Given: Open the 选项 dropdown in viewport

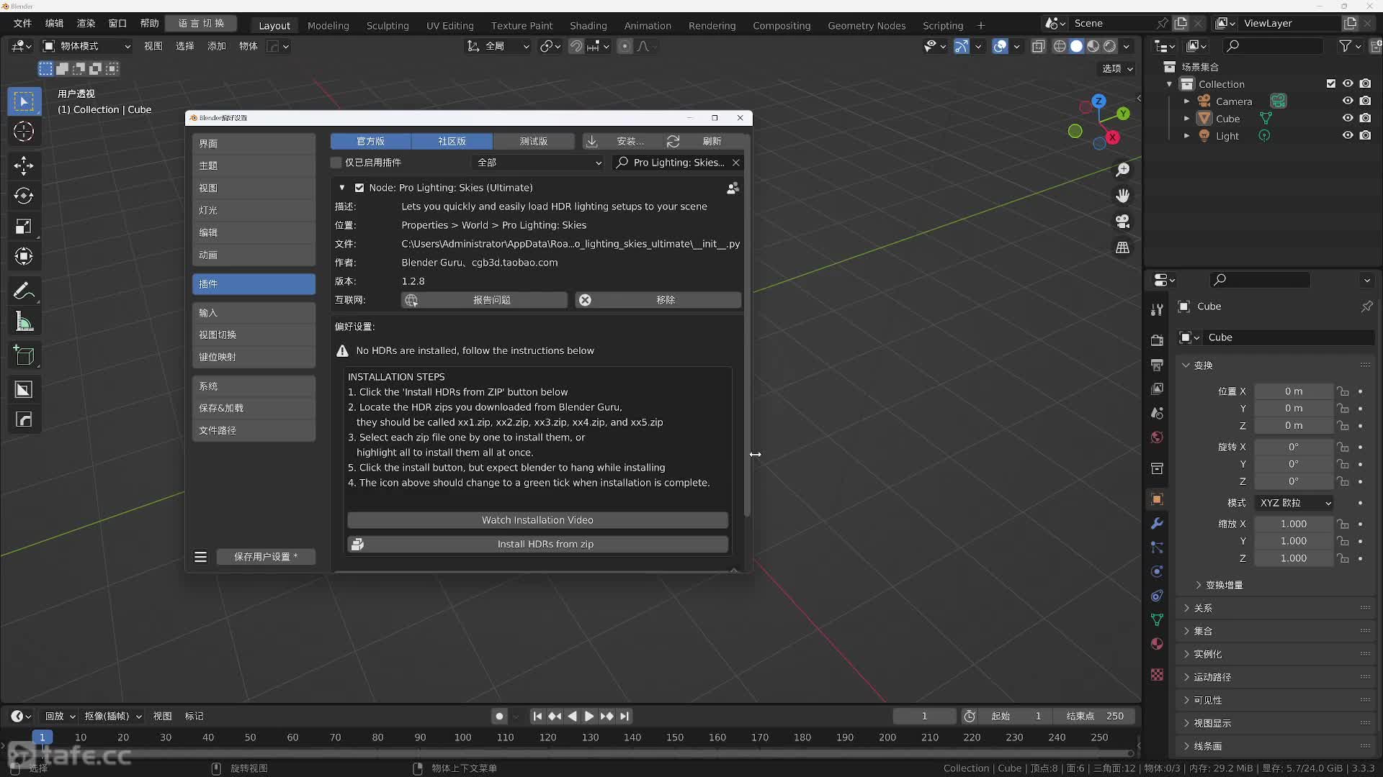Looking at the screenshot, I should pos(1117,68).
